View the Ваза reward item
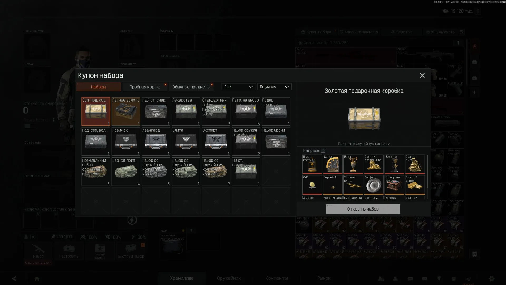Screen dimensions: 506x285 click(353, 164)
